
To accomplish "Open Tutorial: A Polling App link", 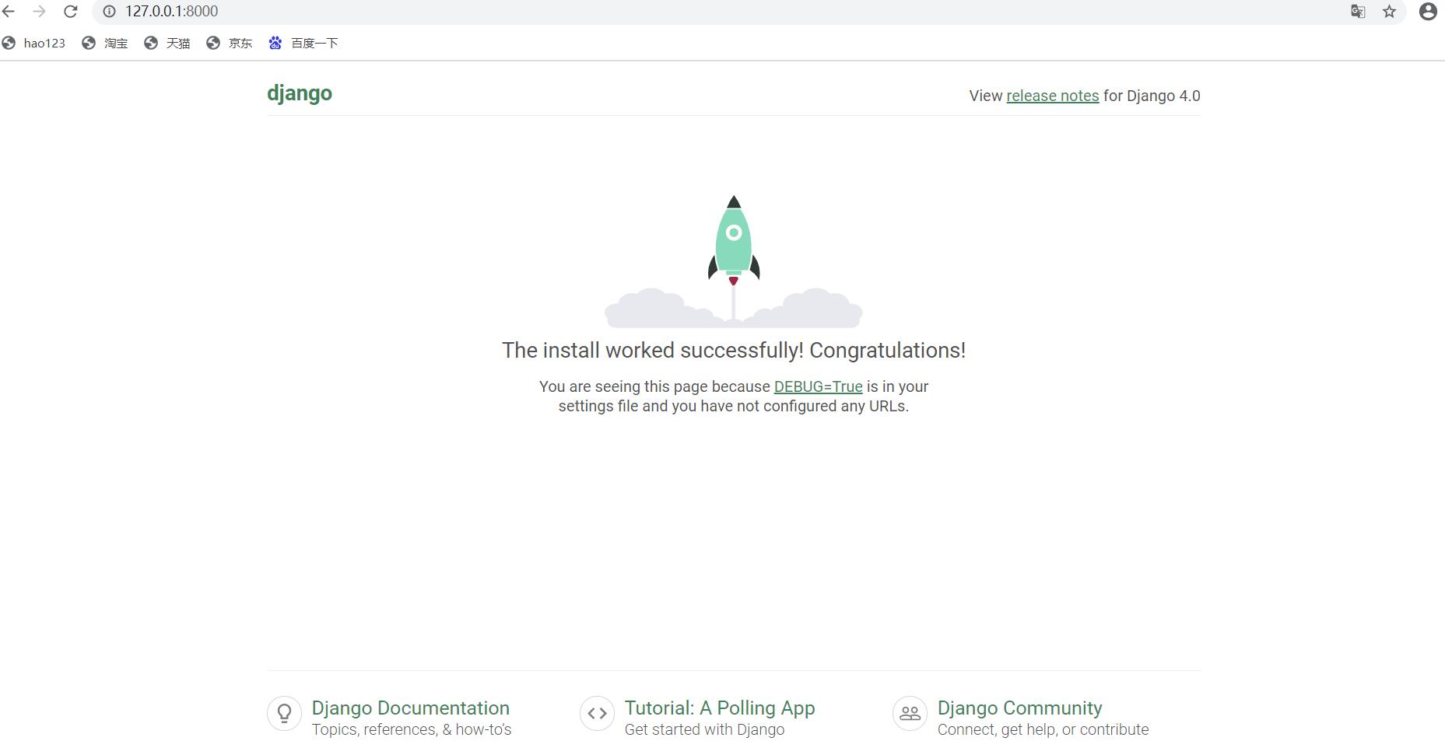I will tap(720, 708).
